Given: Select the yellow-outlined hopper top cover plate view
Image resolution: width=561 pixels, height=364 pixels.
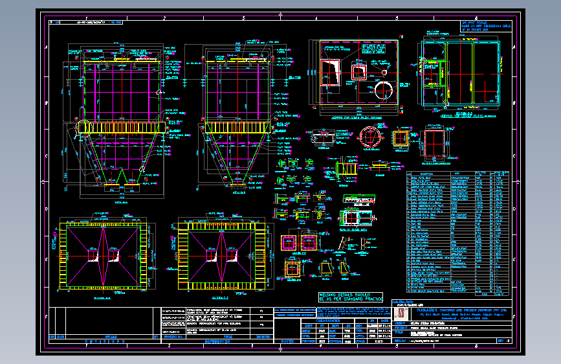Looking at the screenshot, I should pyautogui.click(x=359, y=72).
